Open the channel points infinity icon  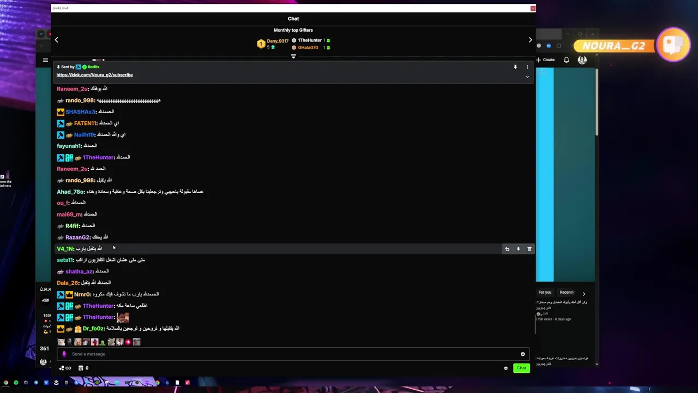pos(65,368)
